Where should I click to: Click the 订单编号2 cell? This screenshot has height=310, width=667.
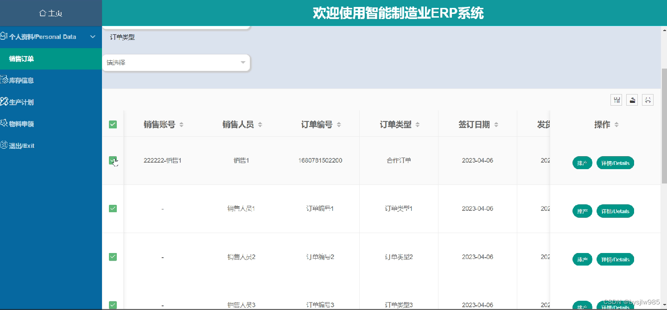point(320,257)
